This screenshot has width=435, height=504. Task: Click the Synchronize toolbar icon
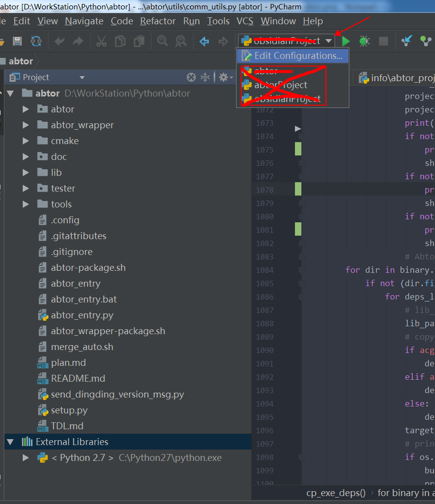click(36, 41)
